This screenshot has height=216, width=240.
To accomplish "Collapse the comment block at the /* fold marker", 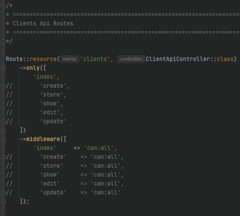I will 3,6.
